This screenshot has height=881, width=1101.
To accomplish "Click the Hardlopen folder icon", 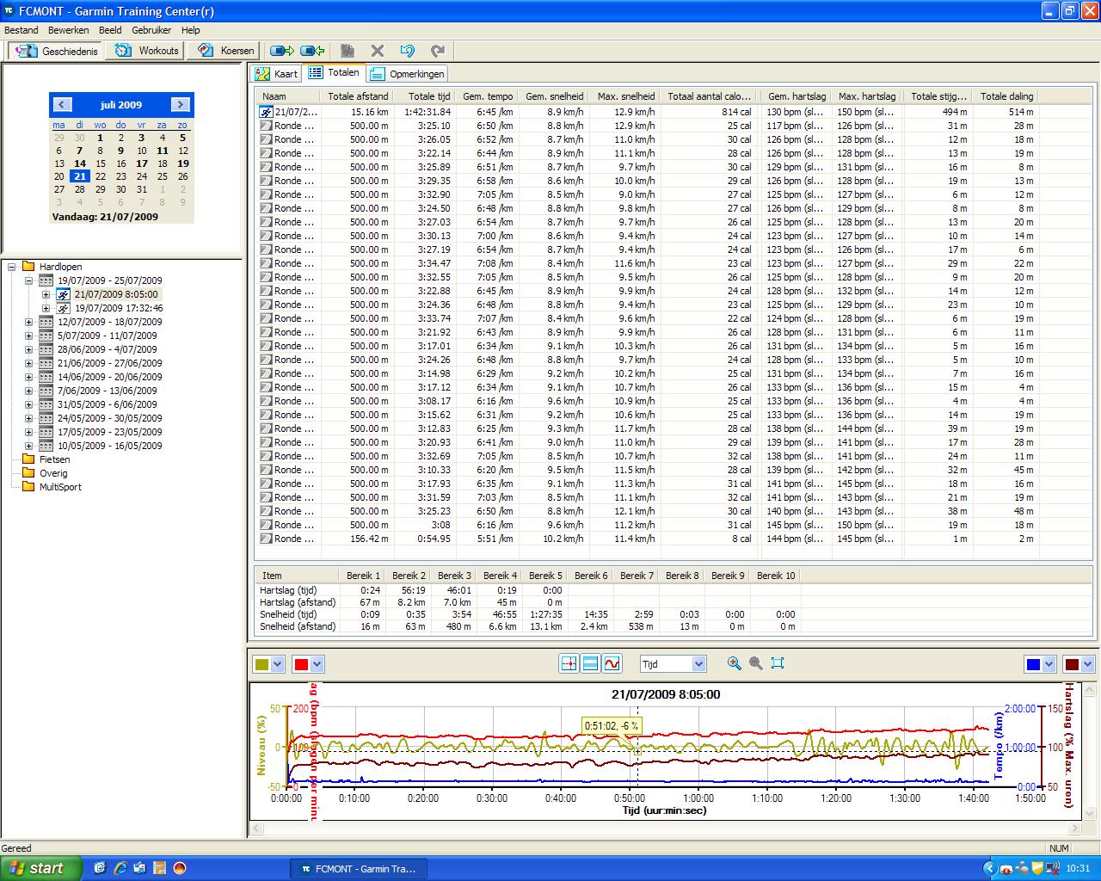I will point(28,267).
